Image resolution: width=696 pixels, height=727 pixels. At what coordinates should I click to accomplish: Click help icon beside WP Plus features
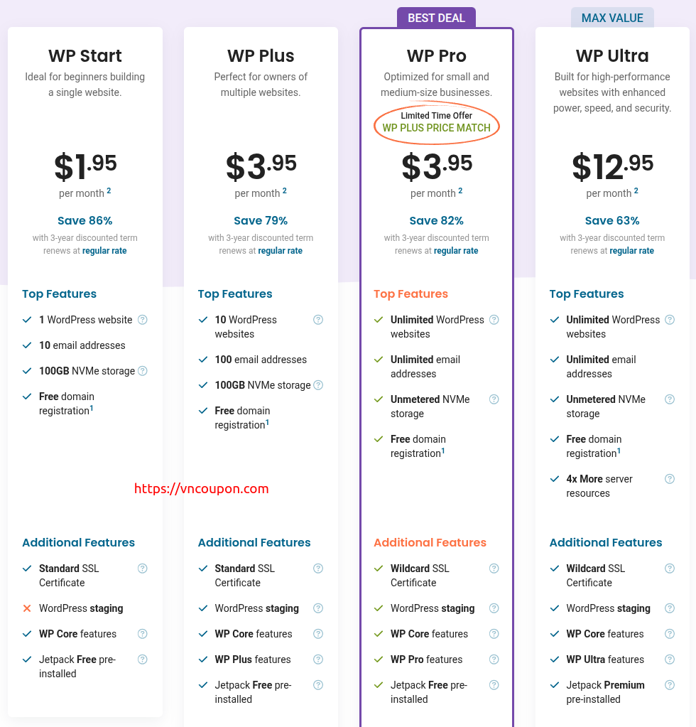tap(318, 659)
